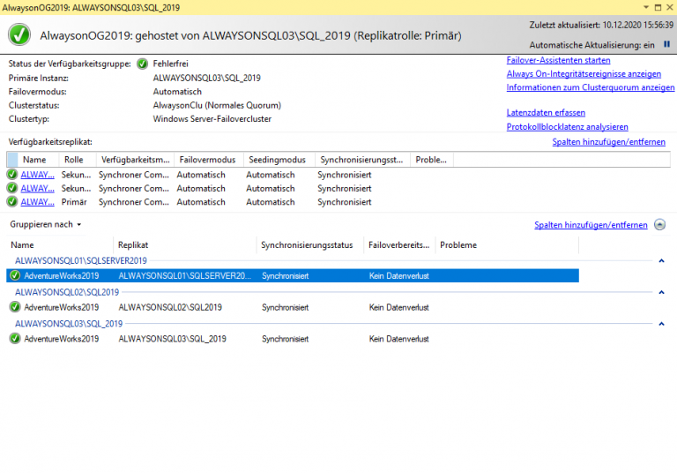The height and width of the screenshot is (473, 677).
Task: Collapse the ALWAYSONSQL03\SQL_2019 group
Action: tap(661, 324)
